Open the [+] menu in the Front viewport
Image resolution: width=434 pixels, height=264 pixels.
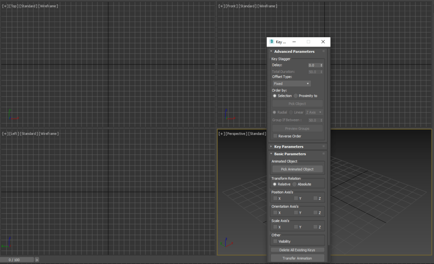click(x=221, y=6)
